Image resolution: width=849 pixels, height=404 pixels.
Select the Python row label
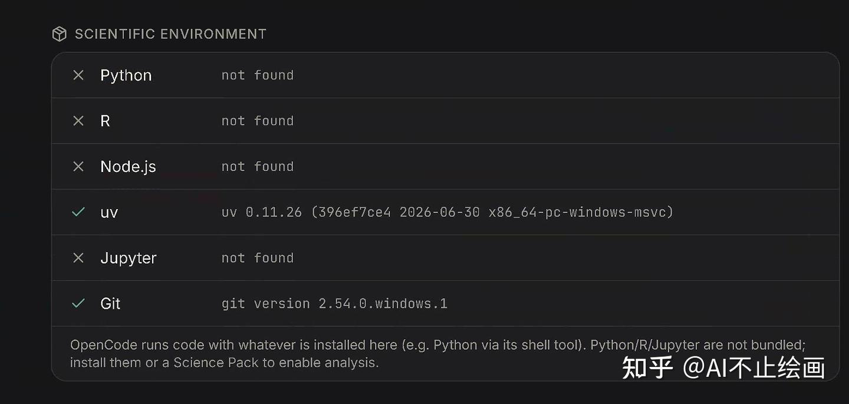point(126,76)
